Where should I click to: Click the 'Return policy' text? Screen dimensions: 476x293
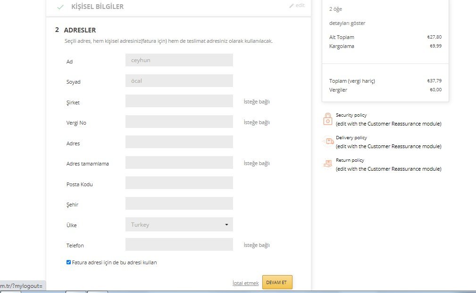[x=350, y=160]
